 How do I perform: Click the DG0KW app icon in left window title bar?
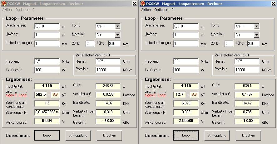3,4
